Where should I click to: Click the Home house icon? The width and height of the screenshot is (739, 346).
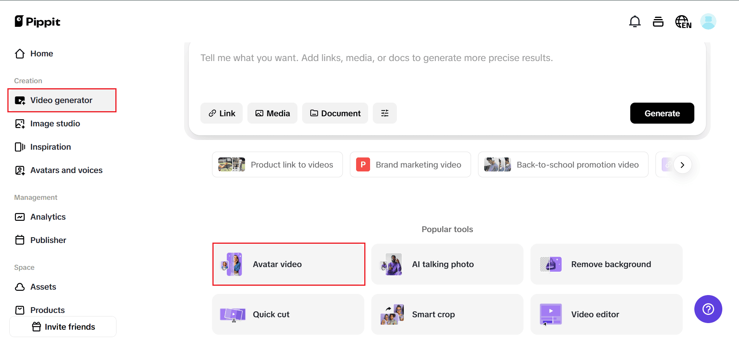(20, 54)
